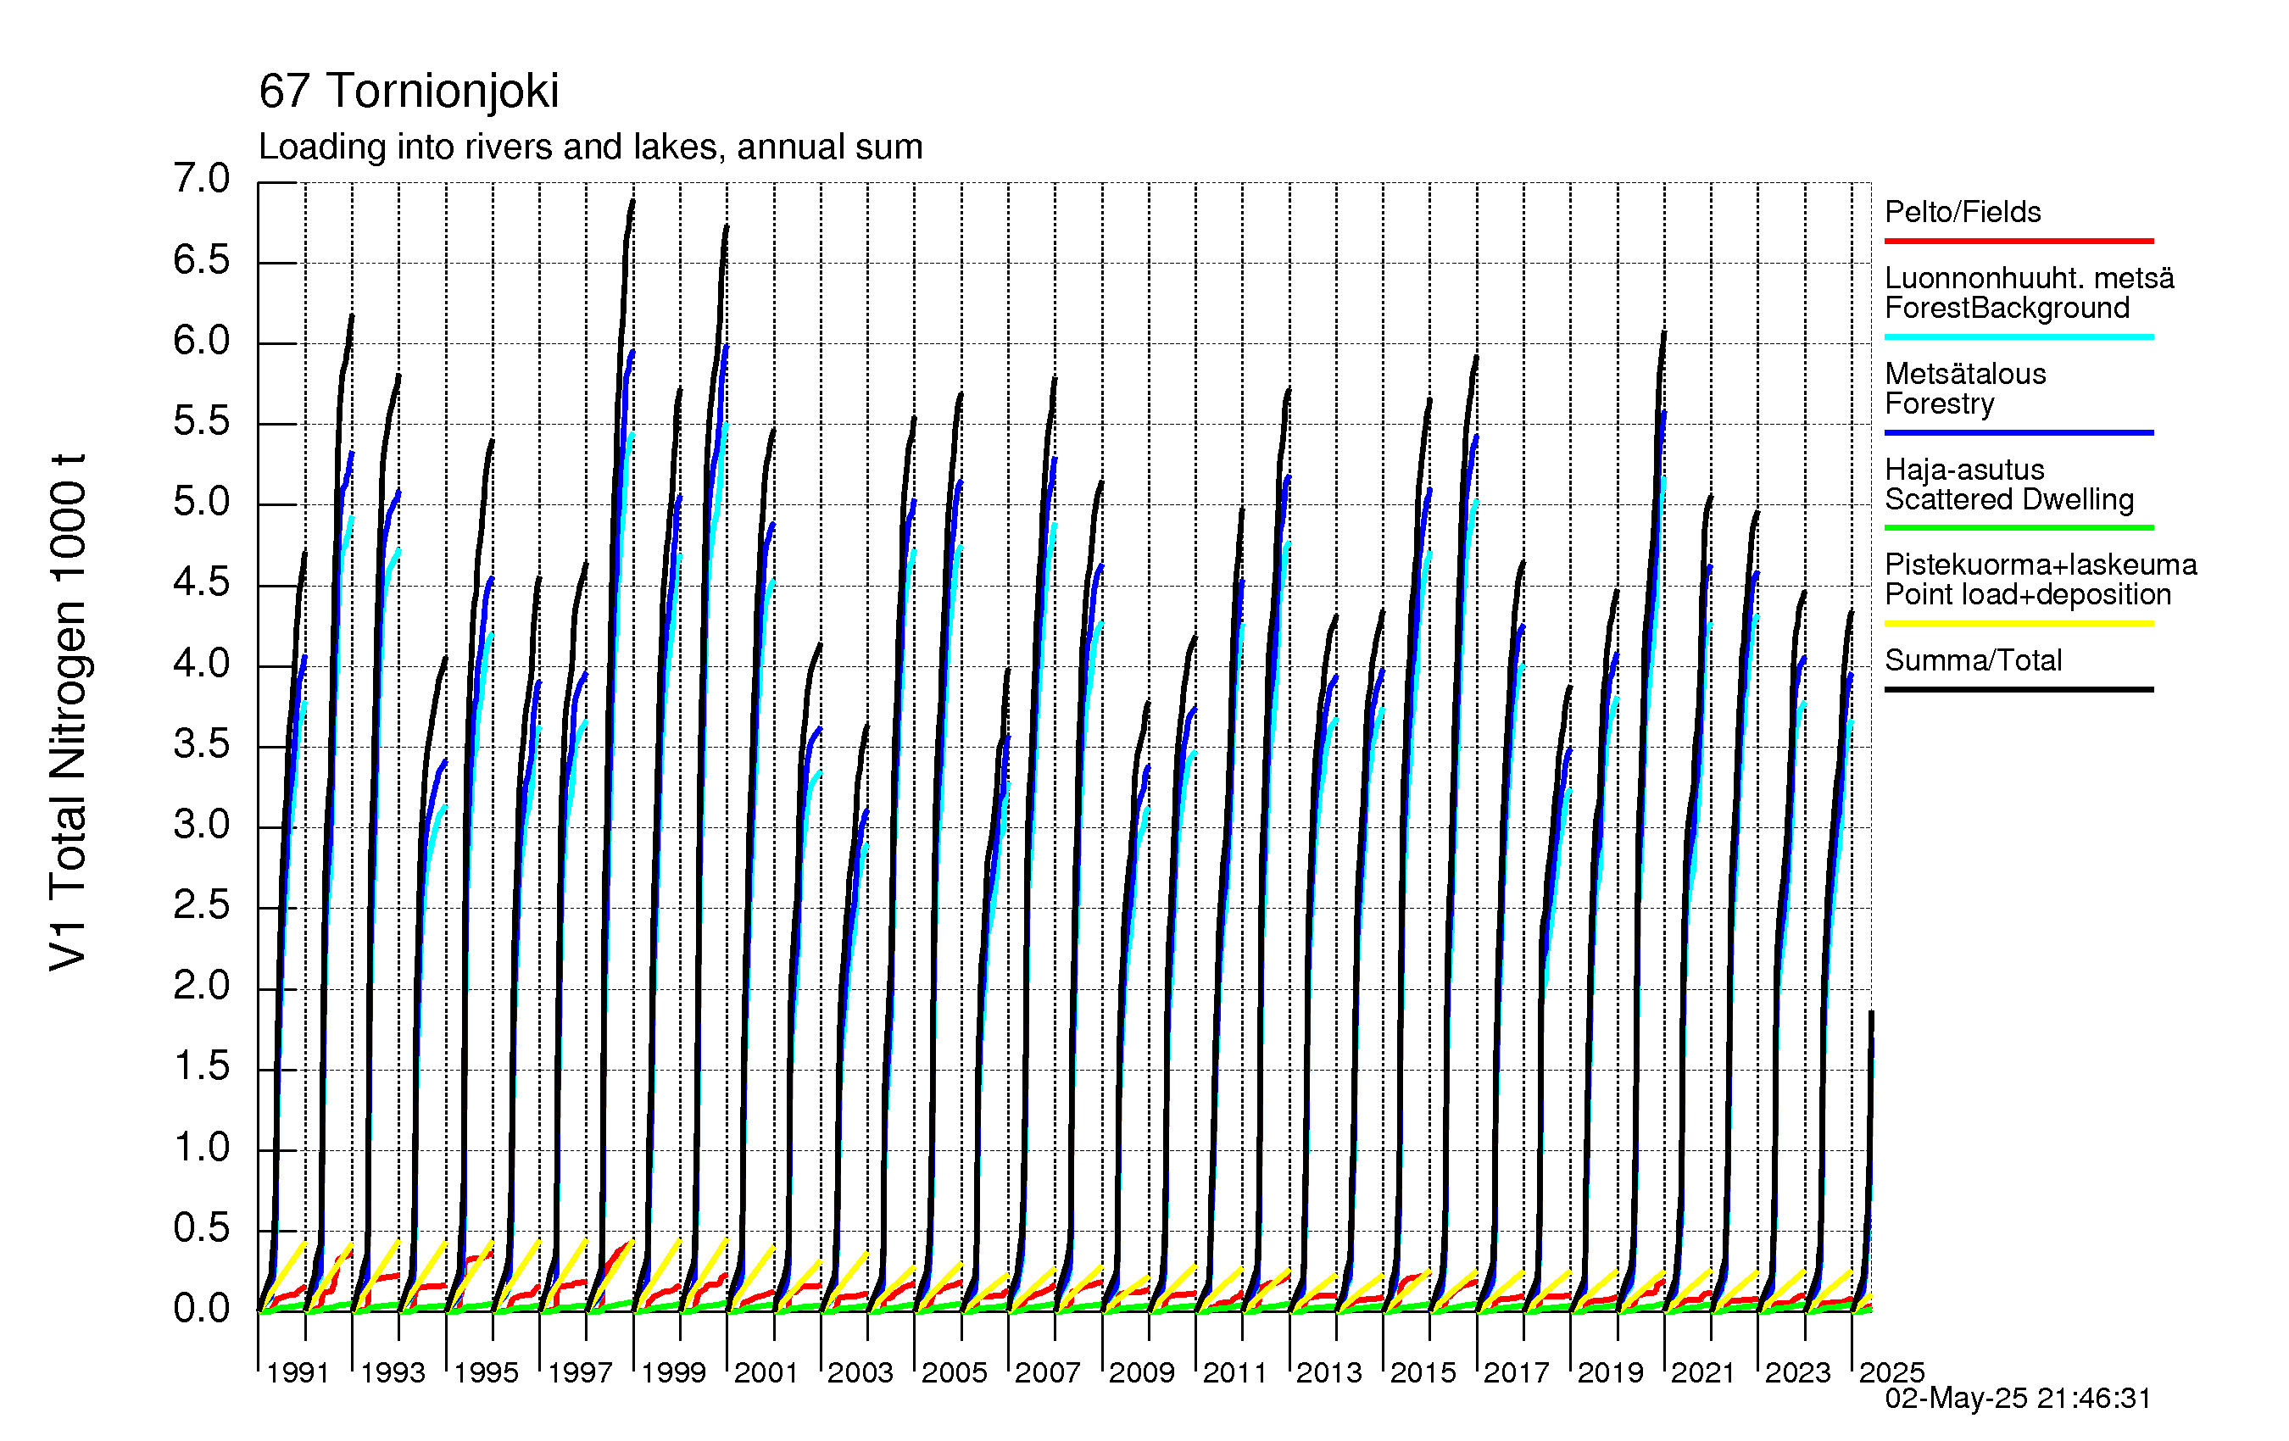The image size is (2289, 1441).
Task: Select the 'Summa/Total' legend label
Action: 1974,660
